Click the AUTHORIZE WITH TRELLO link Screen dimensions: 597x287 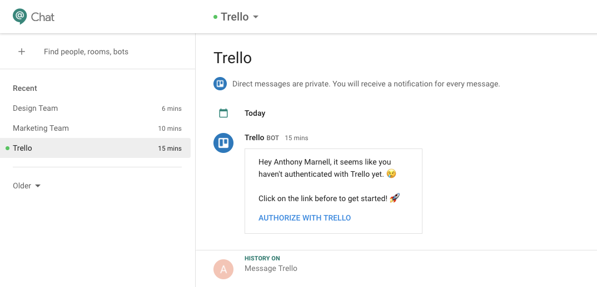click(305, 218)
